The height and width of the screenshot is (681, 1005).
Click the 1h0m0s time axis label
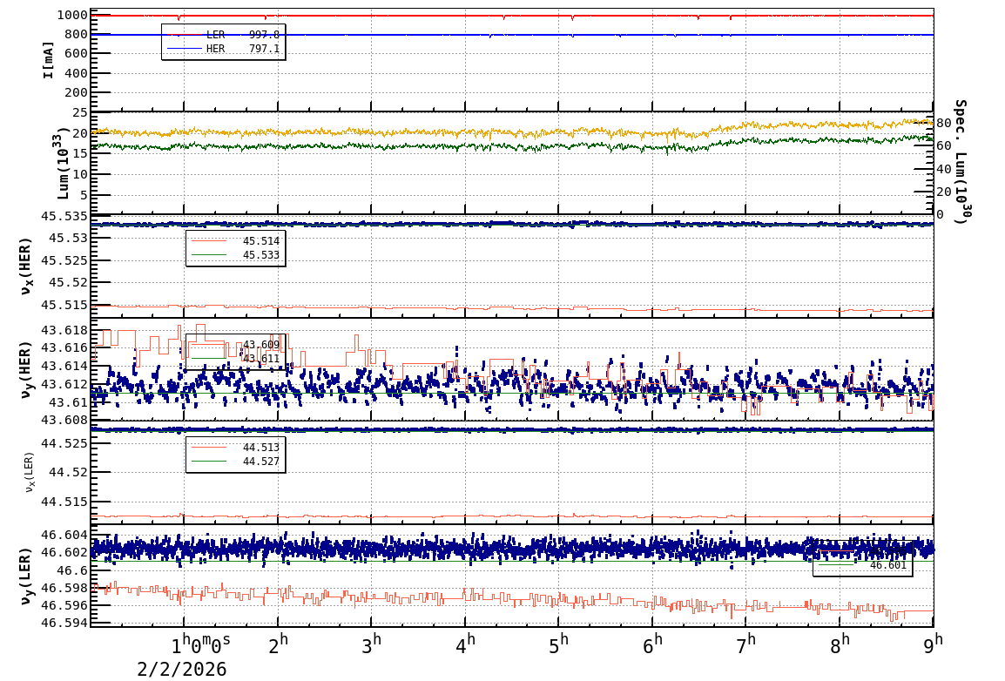[201, 644]
